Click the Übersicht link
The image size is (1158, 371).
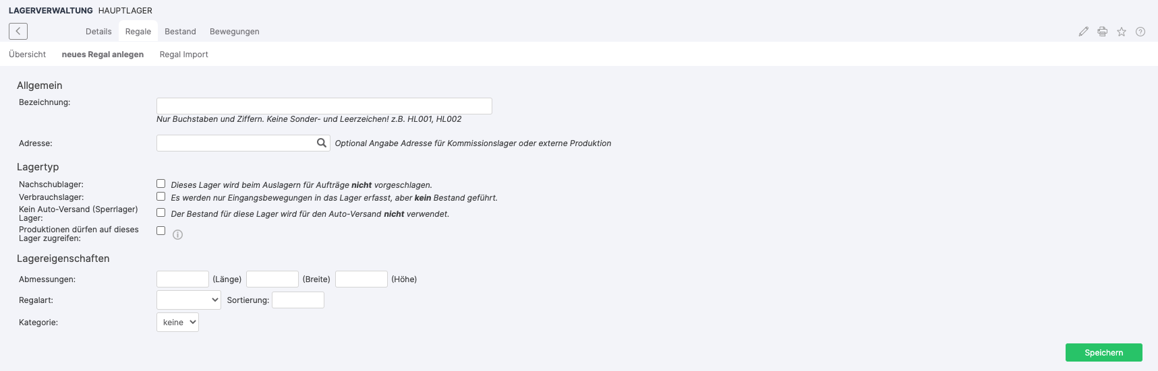click(x=28, y=55)
